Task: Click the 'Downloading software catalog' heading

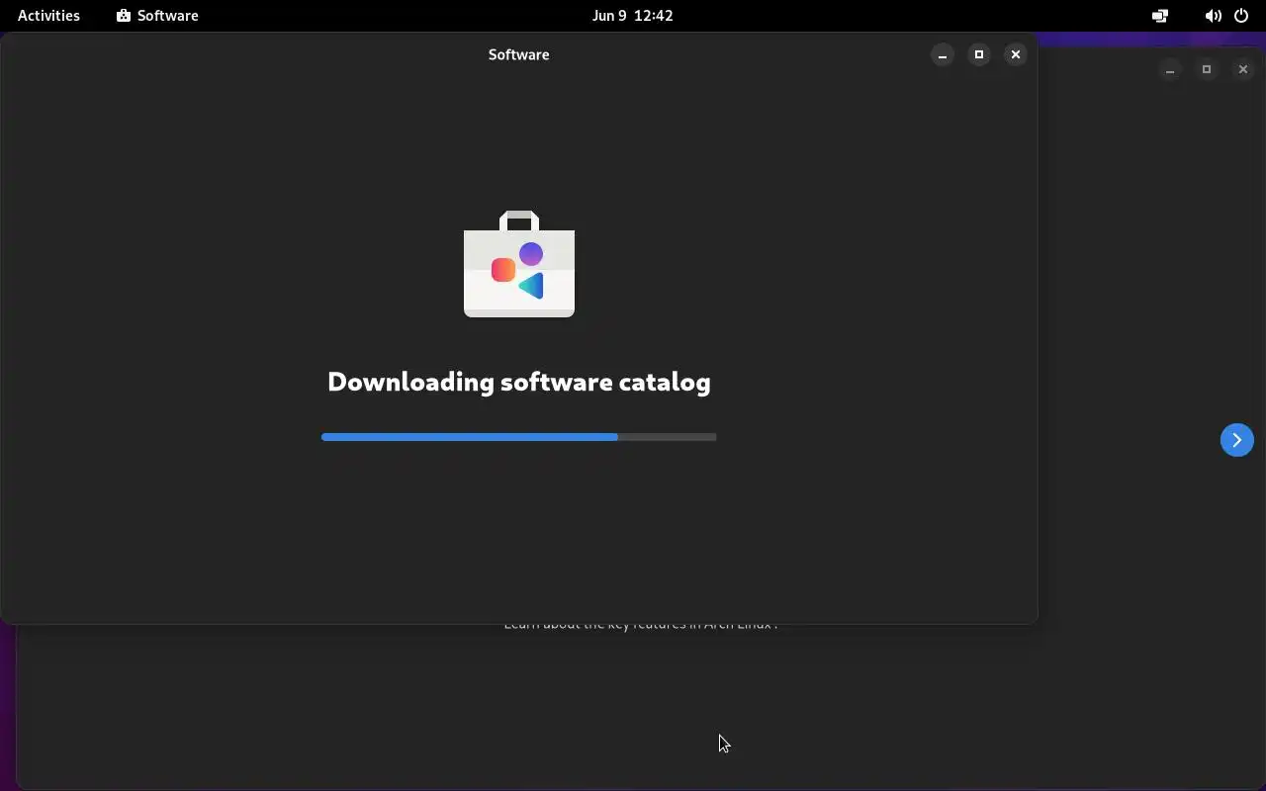Action: coord(519,382)
